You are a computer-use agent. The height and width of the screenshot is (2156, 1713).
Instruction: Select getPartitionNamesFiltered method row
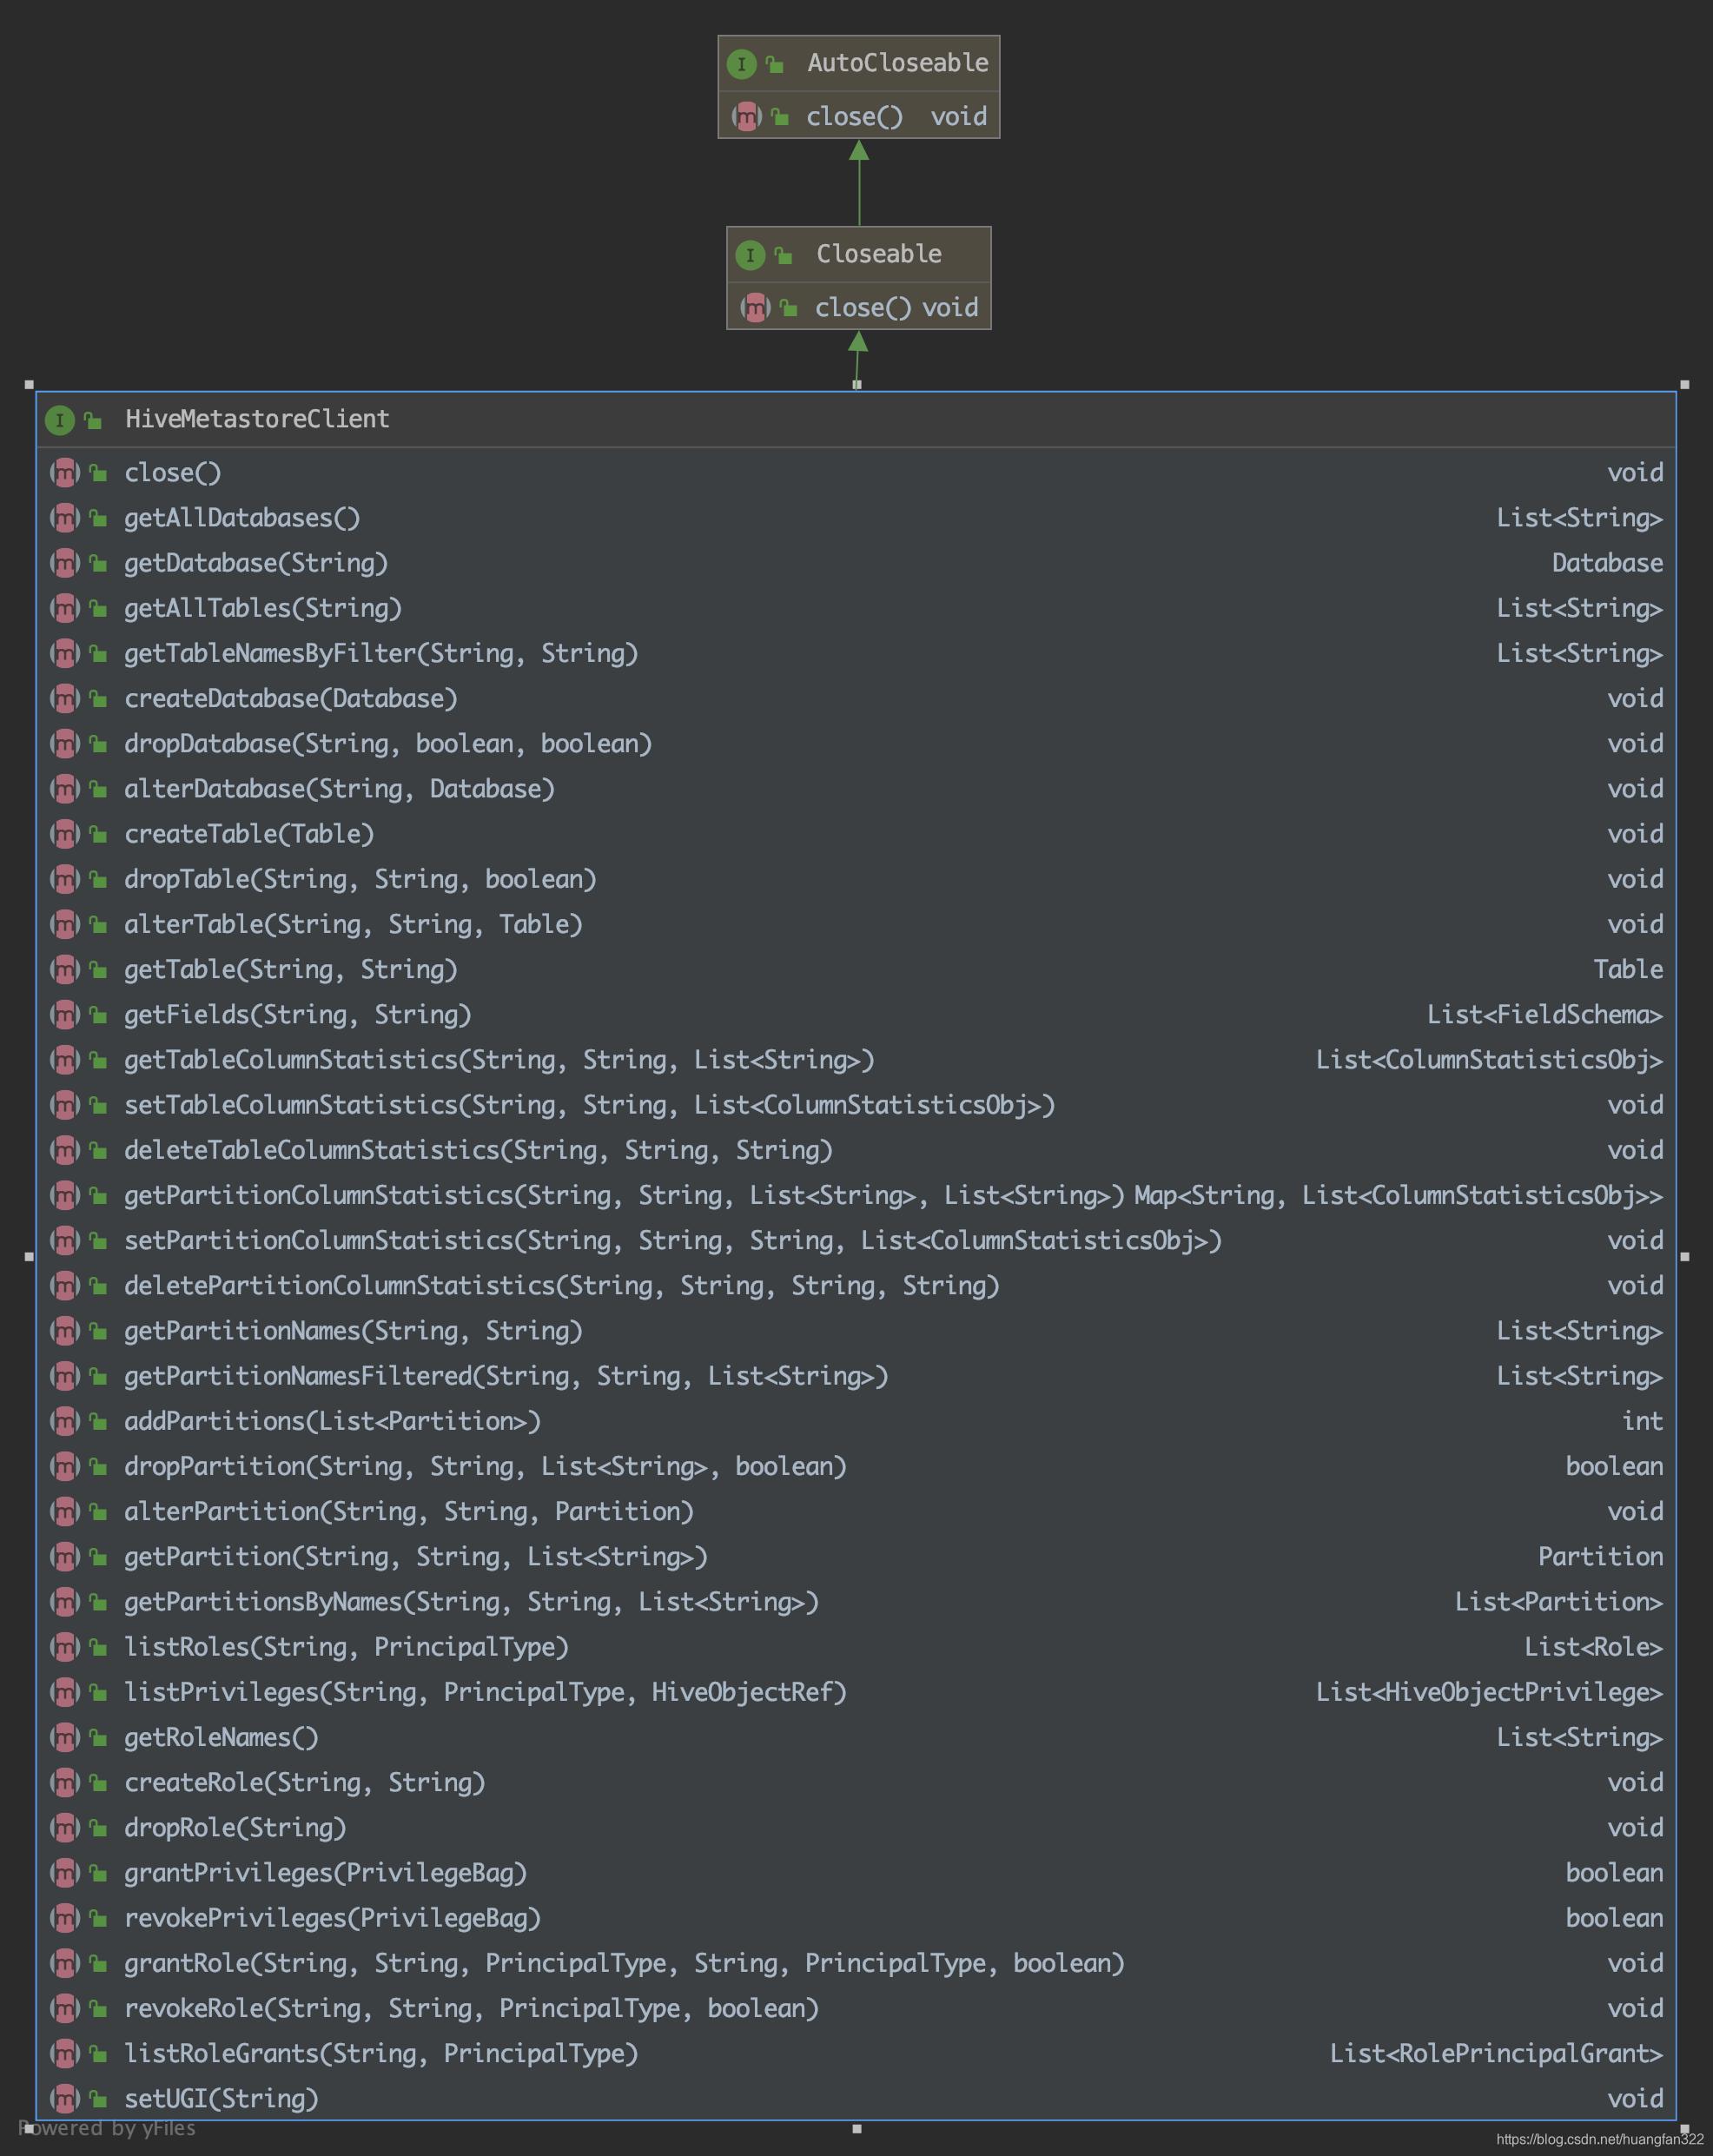(856, 1376)
